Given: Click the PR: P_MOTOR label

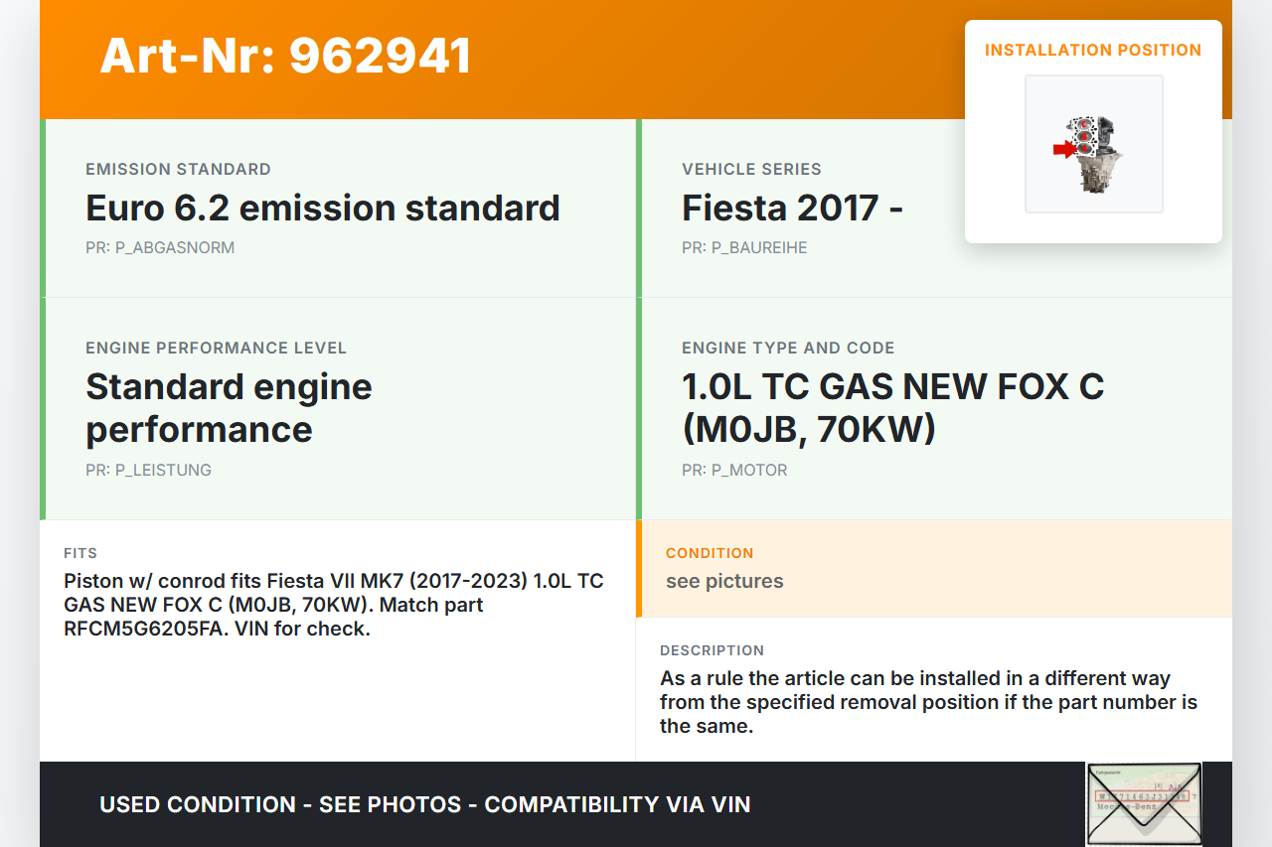Looking at the screenshot, I should tap(734, 471).
